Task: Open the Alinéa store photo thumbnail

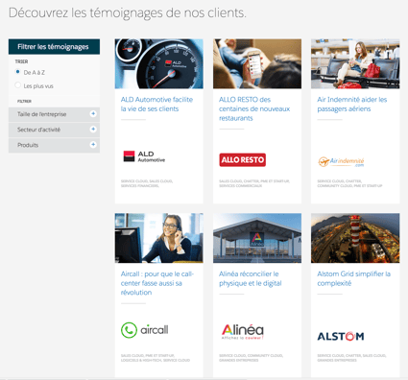Action: 257,238
